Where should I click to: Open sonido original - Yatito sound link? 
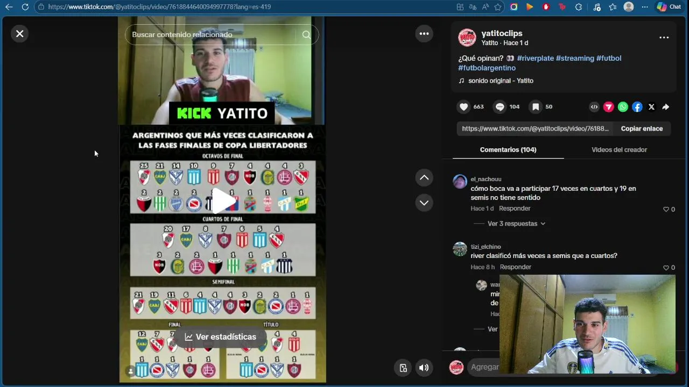pyautogui.click(x=501, y=81)
